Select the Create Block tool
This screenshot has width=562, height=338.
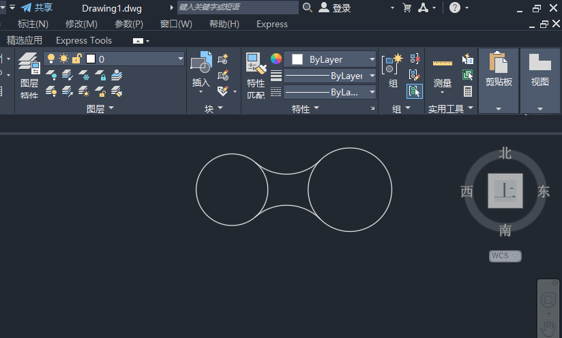click(x=223, y=59)
